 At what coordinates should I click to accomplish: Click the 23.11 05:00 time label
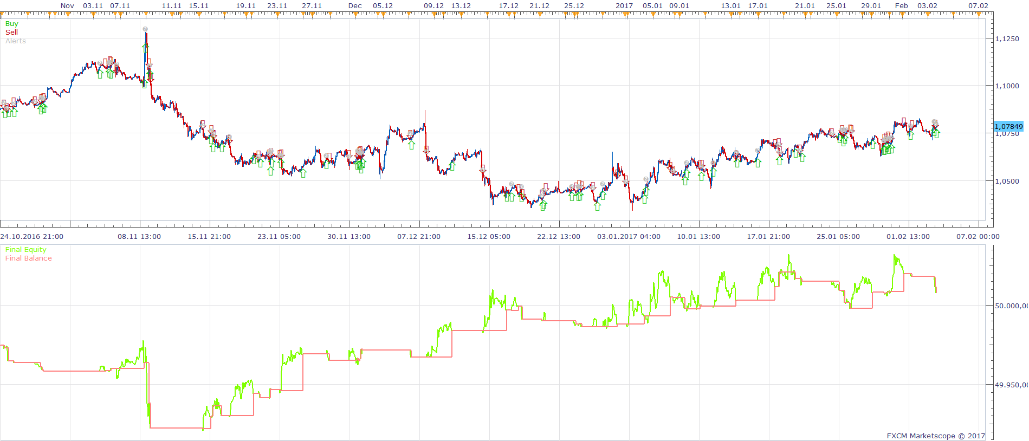tap(279, 237)
